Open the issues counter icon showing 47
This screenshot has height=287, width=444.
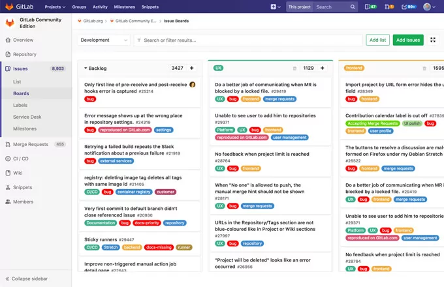tap(370, 7)
